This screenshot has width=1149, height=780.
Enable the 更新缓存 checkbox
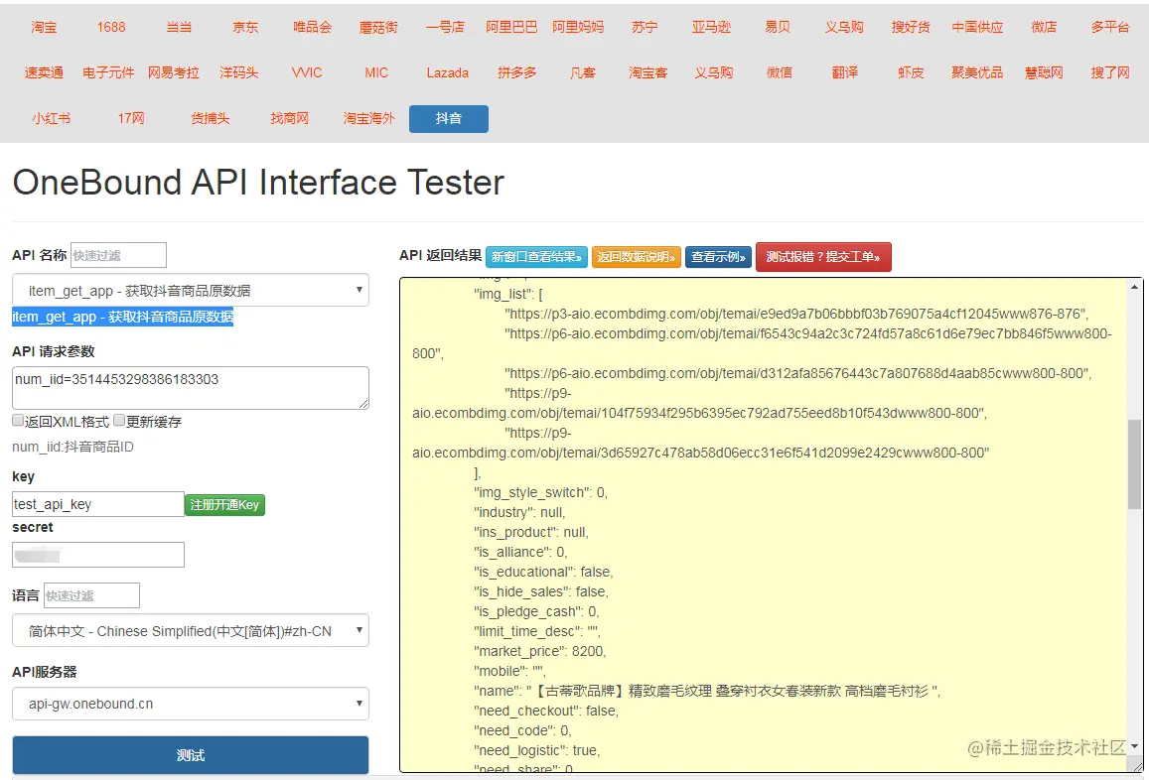point(119,421)
